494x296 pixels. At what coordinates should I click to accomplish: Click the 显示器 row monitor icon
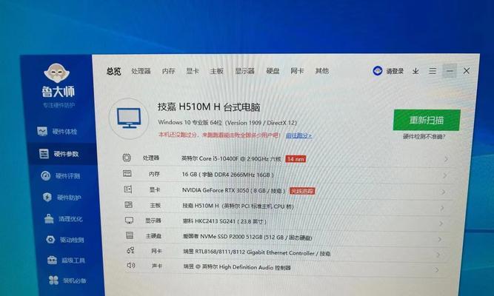click(129, 221)
